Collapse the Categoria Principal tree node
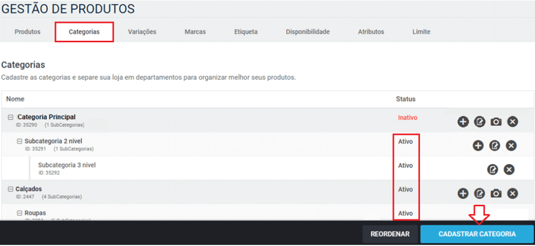 click(10, 117)
